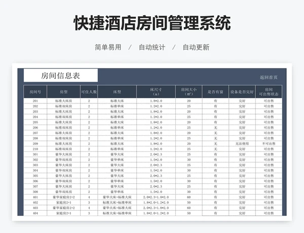Click the 是否有窗 column header

coord(215,92)
